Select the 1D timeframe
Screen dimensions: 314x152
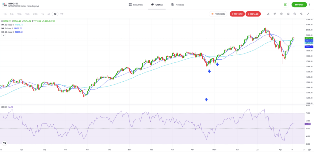tap(55, 14)
